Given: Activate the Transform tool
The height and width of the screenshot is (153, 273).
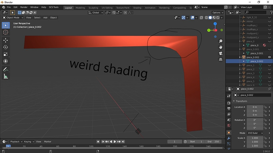Looking at the screenshot, I should (6, 61).
